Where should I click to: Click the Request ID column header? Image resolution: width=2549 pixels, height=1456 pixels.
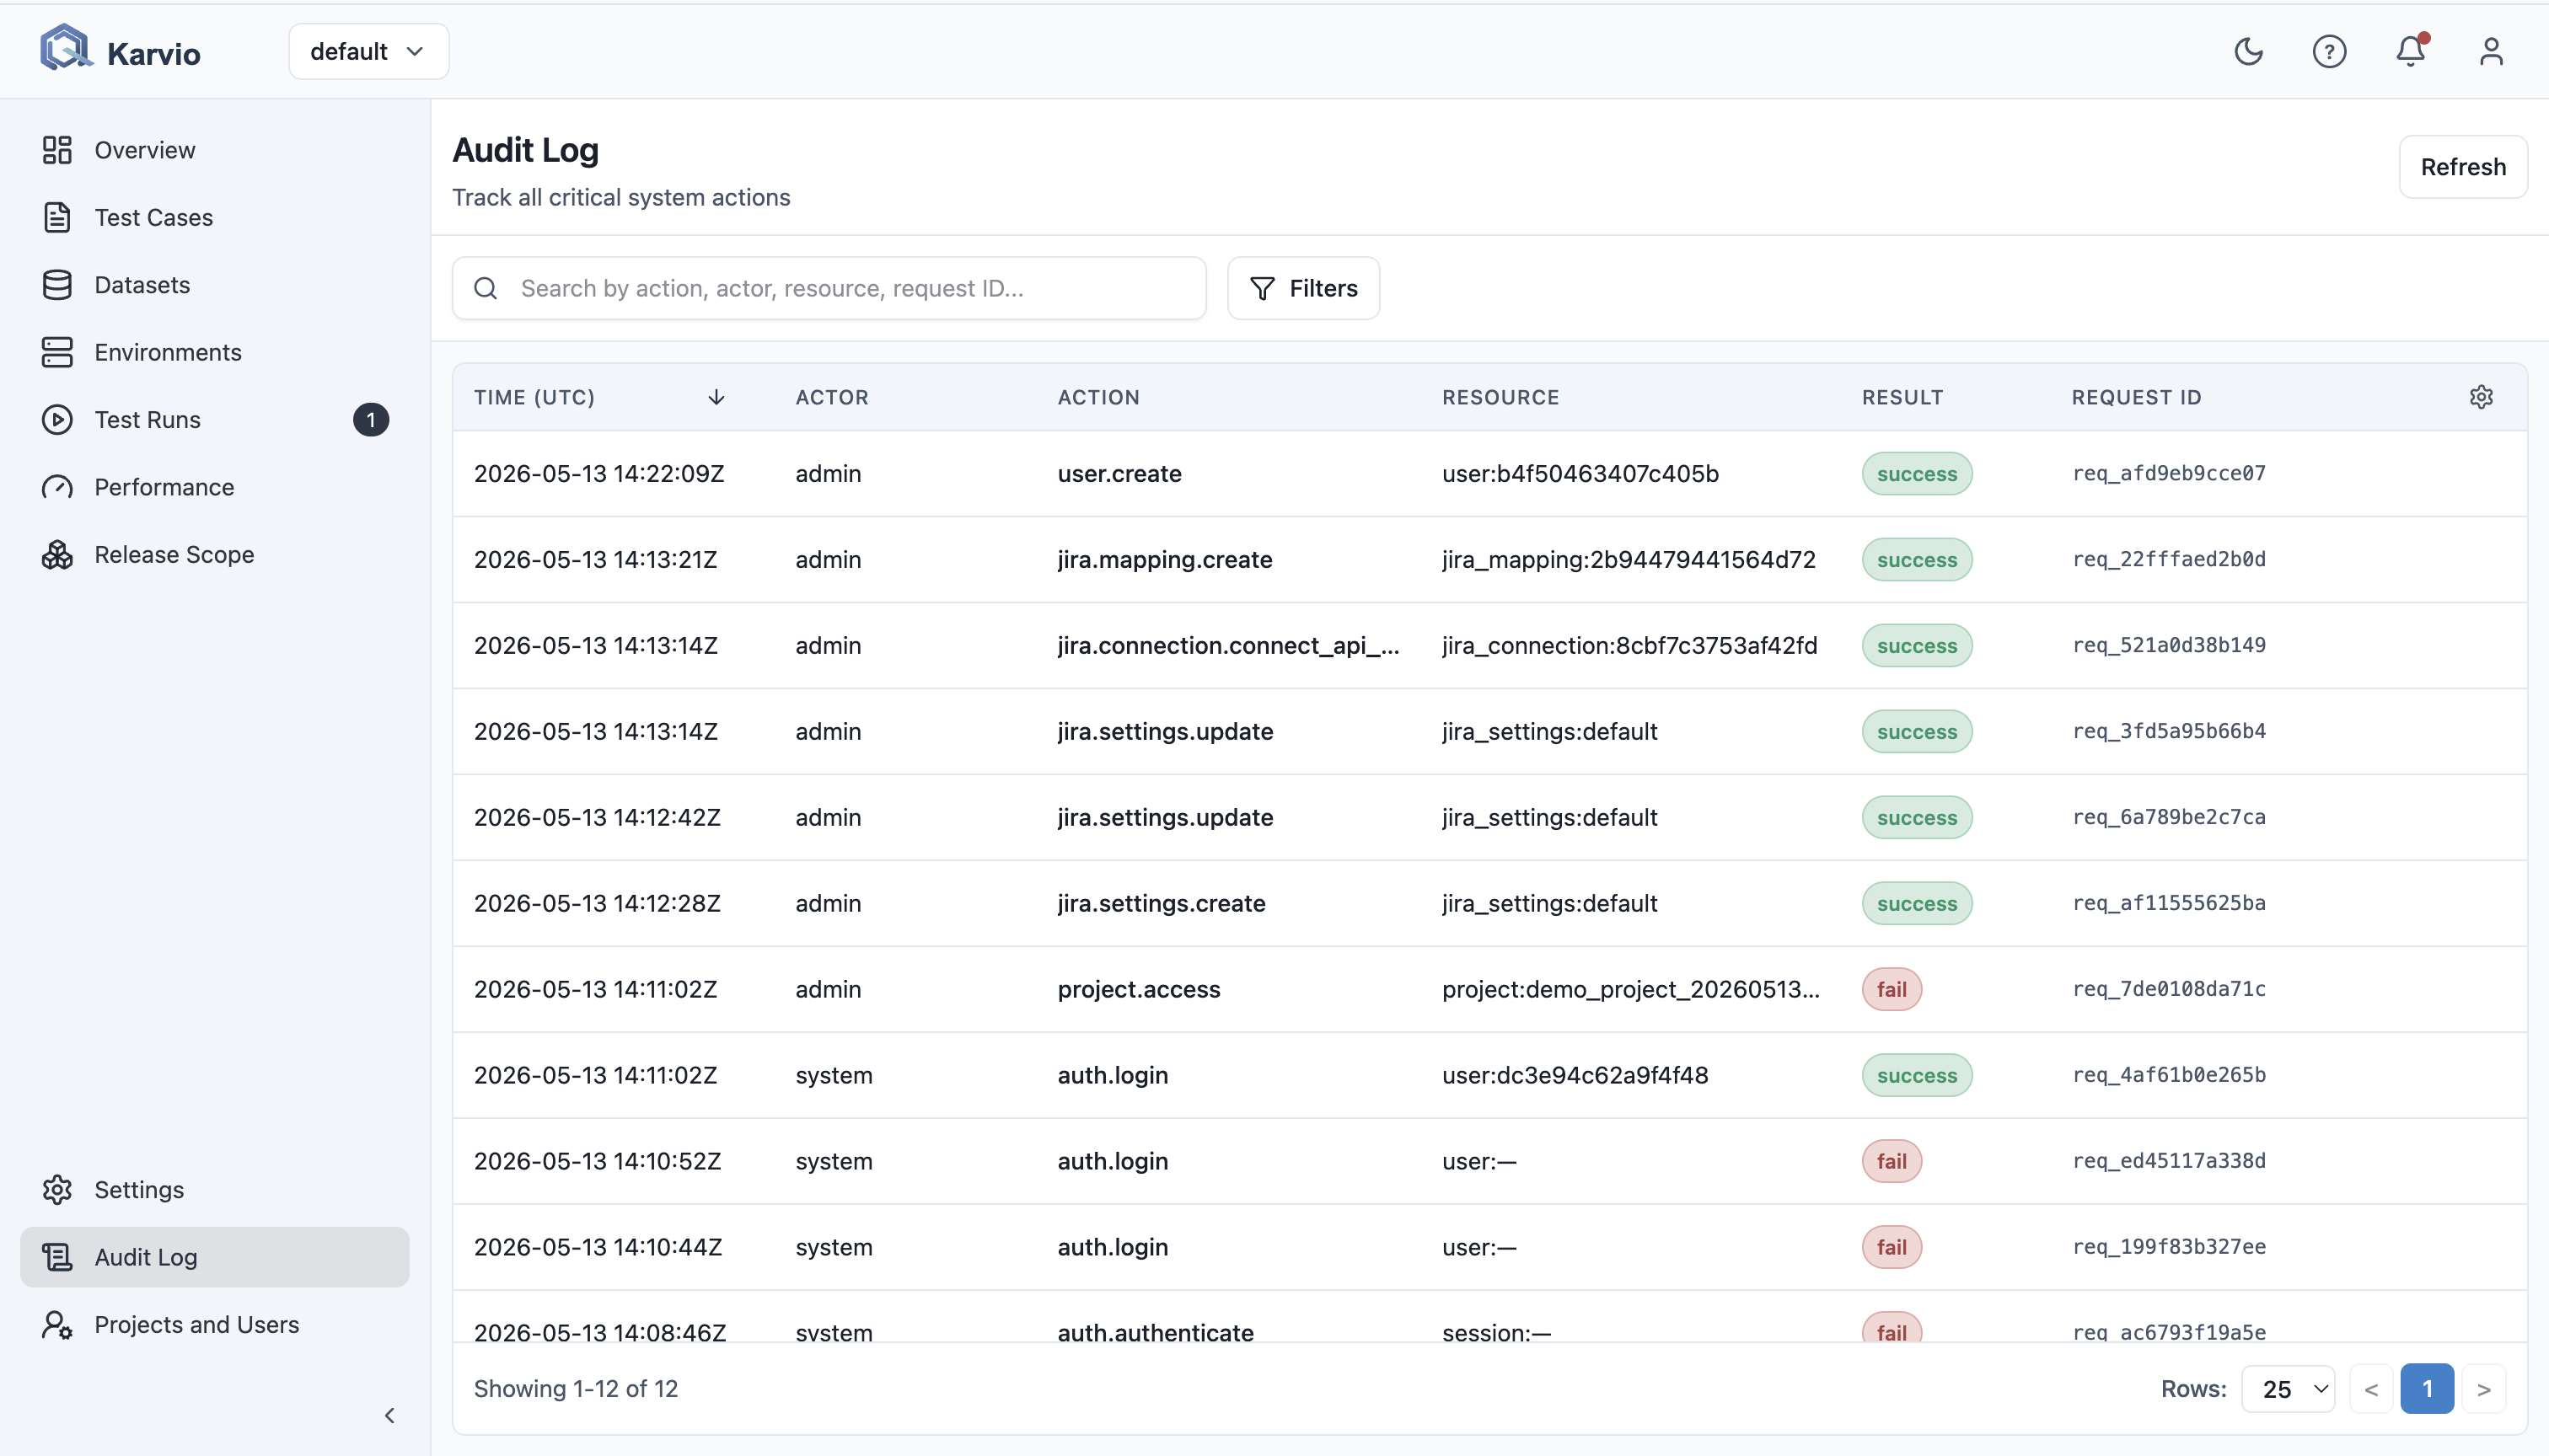(2137, 397)
